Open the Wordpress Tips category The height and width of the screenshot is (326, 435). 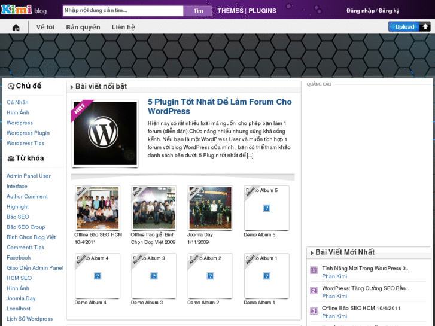(25, 143)
